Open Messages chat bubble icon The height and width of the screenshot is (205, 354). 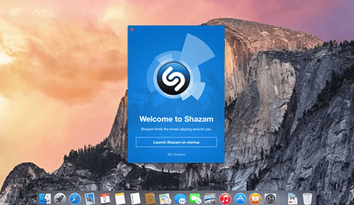(180, 199)
